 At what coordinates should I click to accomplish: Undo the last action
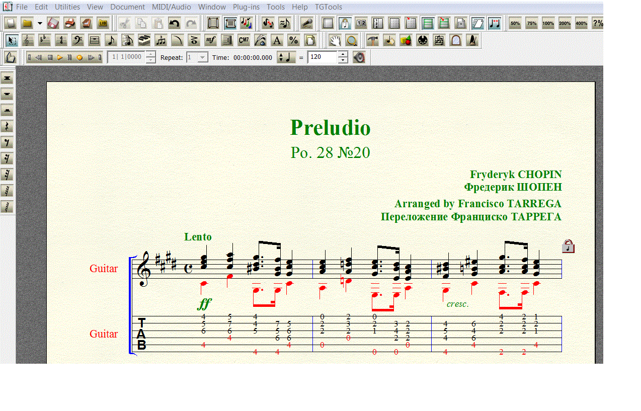click(175, 23)
